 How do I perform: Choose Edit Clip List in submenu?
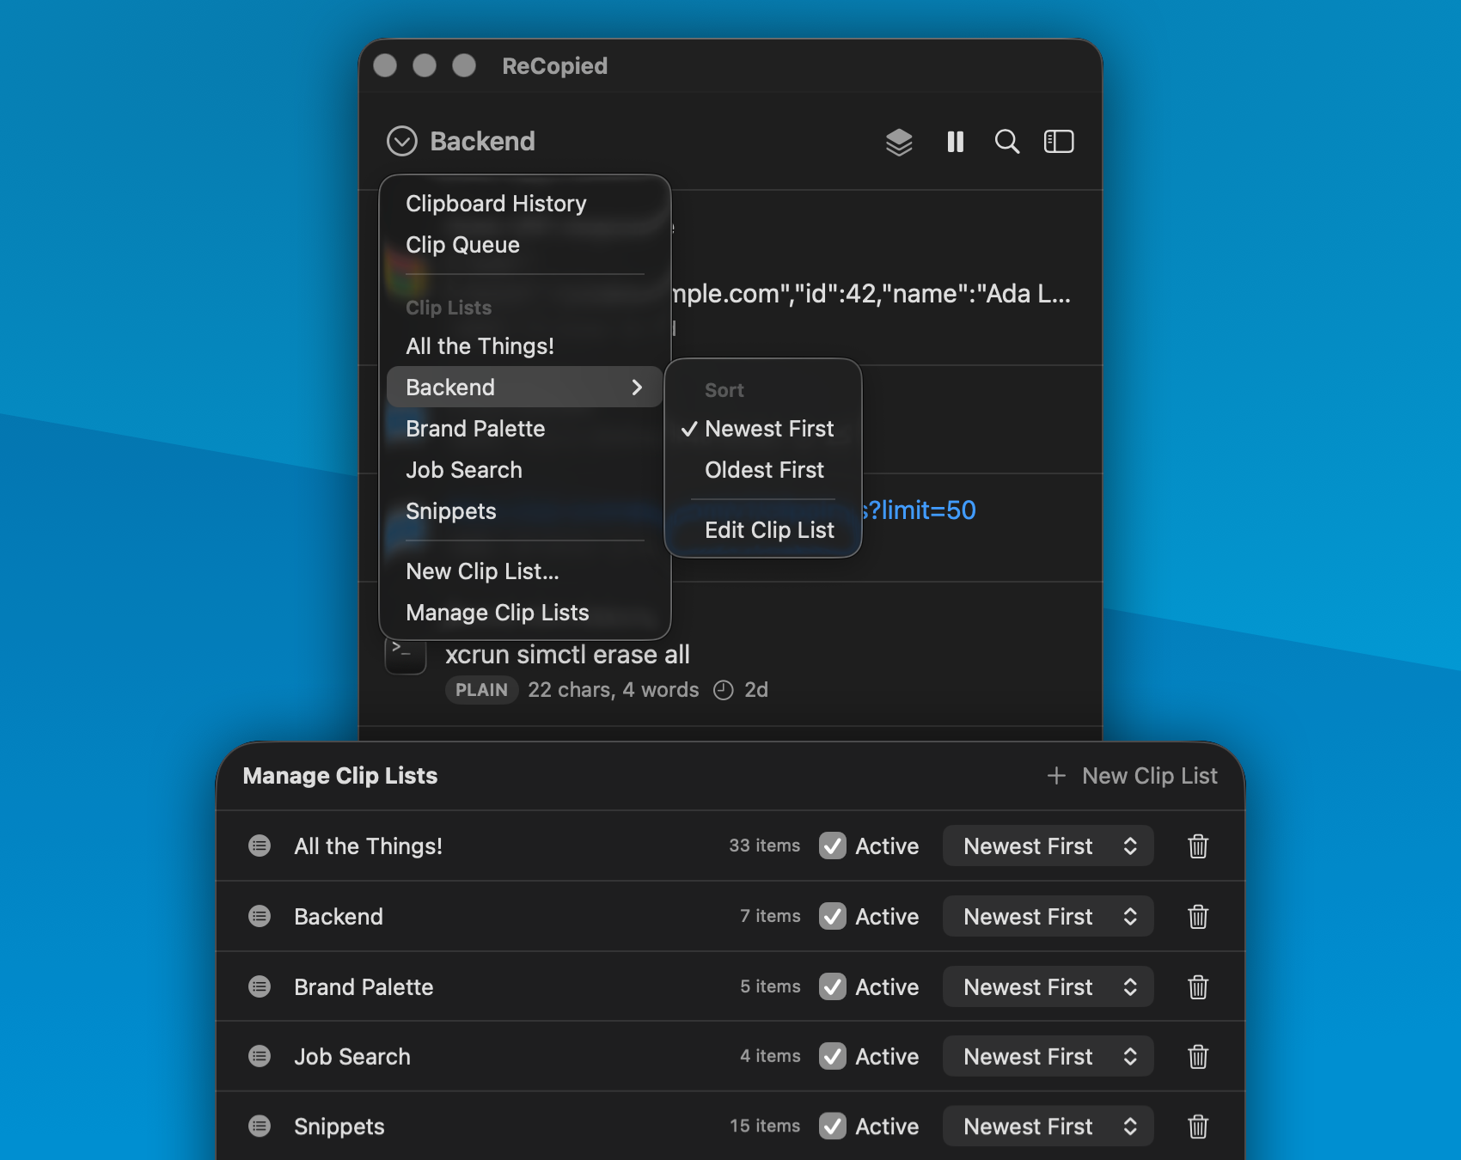tap(763, 530)
